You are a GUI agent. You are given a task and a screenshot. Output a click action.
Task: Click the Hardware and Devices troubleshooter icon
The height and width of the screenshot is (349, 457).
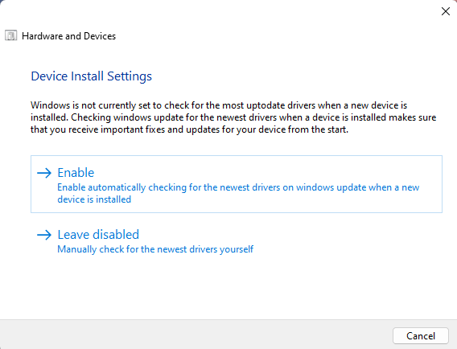pyautogui.click(x=11, y=35)
